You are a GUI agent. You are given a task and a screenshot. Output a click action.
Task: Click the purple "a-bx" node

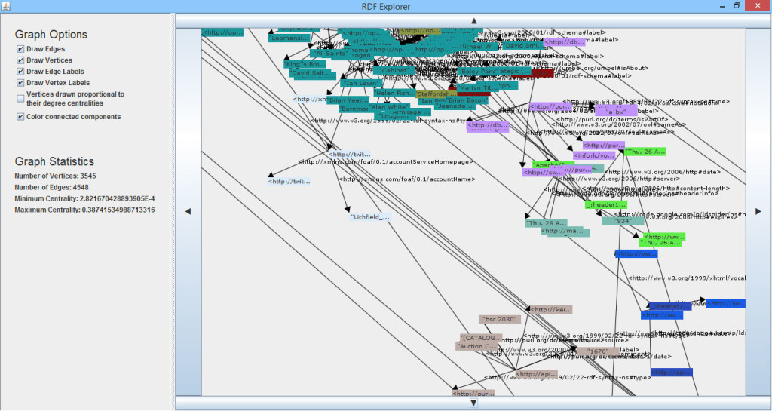(x=616, y=112)
